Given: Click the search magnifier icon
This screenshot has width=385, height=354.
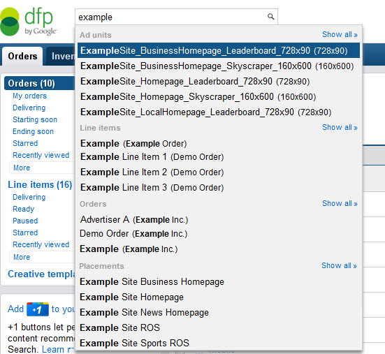Looking at the screenshot, I should coord(270,17).
